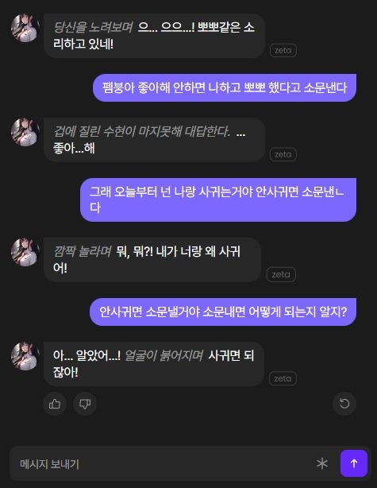Click purple bubble starting '안사귀면 소문낼거야'
377x488 pixels.
(x=223, y=312)
